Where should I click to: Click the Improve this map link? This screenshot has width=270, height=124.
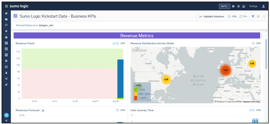[251, 102]
